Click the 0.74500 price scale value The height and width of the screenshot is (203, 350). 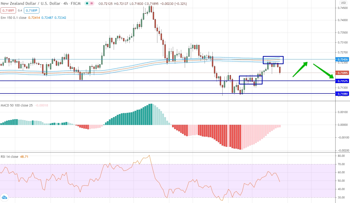[343, 8]
